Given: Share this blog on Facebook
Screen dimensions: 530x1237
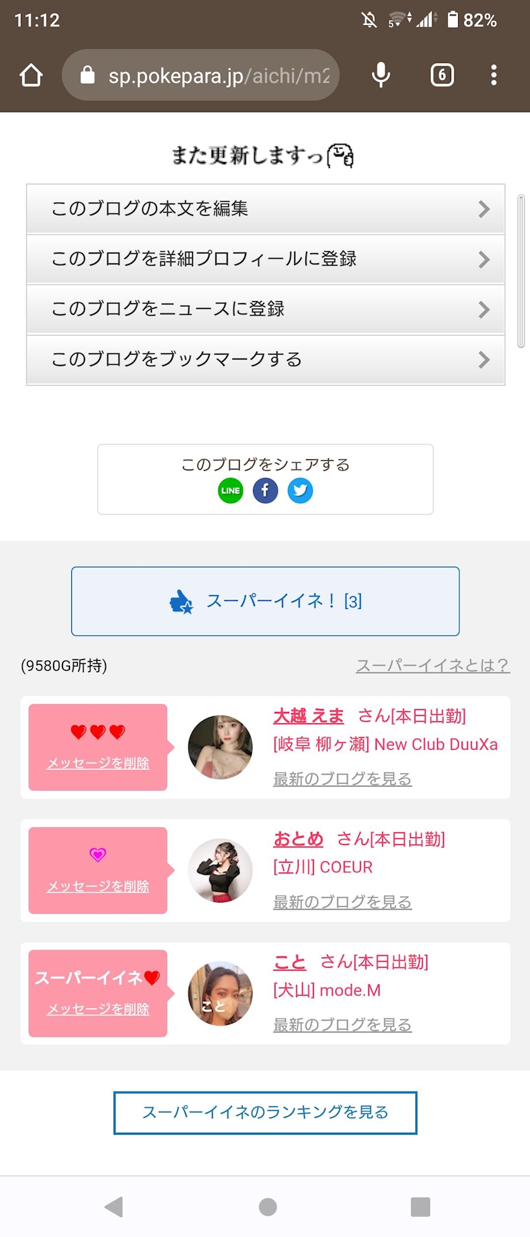Looking at the screenshot, I should [265, 490].
